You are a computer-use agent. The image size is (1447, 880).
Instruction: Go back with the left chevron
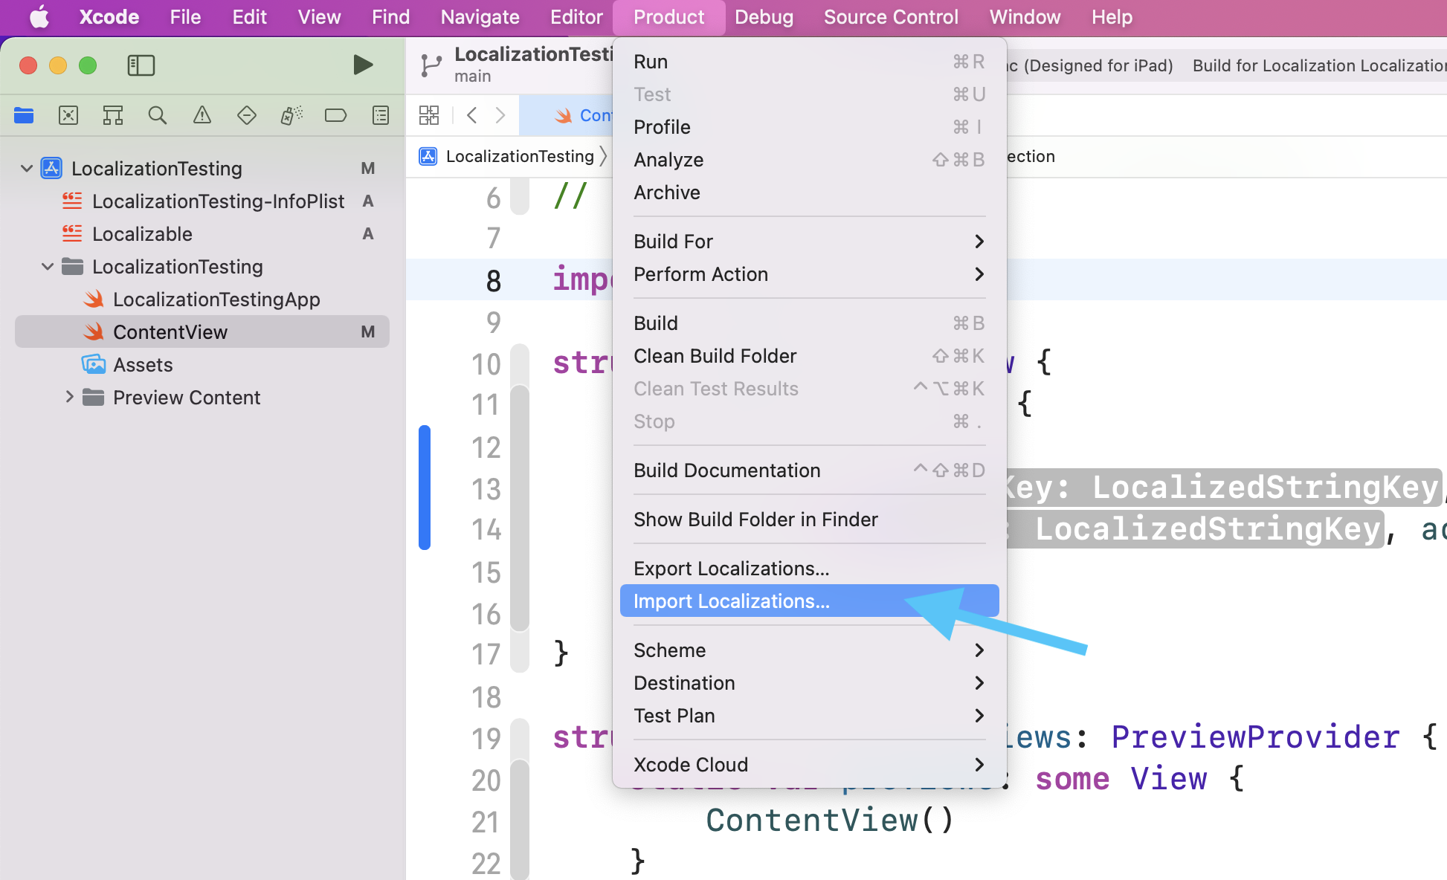click(x=471, y=115)
